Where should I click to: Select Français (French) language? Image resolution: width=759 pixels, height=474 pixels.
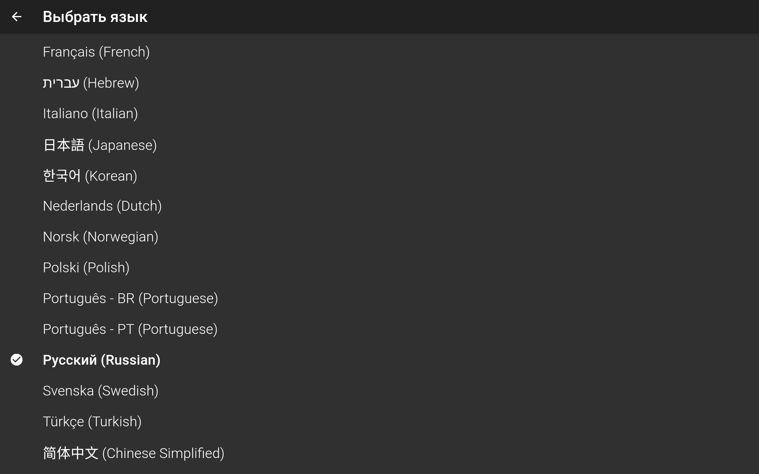(96, 52)
